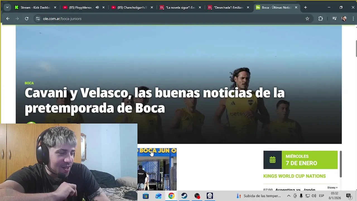The height and width of the screenshot is (201, 357).
Task: Close the FloyyMenor tab
Action: tap(103, 8)
